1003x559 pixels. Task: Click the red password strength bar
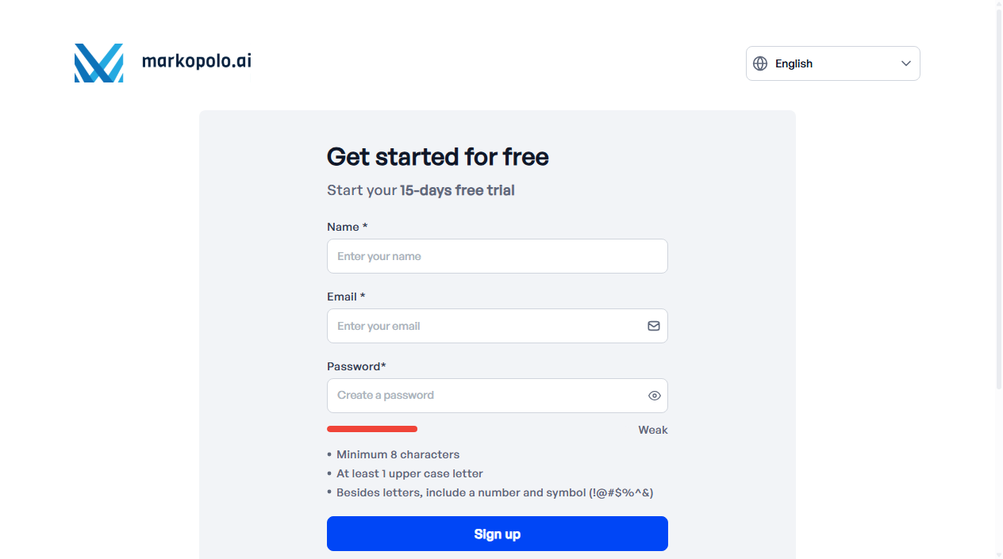pyautogui.click(x=372, y=429)
